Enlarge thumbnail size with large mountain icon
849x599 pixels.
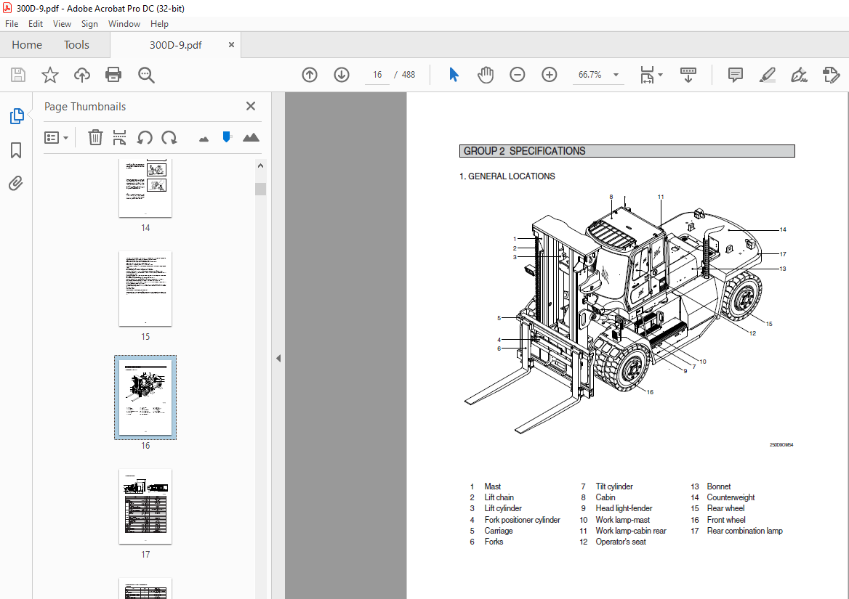(251, 137)
